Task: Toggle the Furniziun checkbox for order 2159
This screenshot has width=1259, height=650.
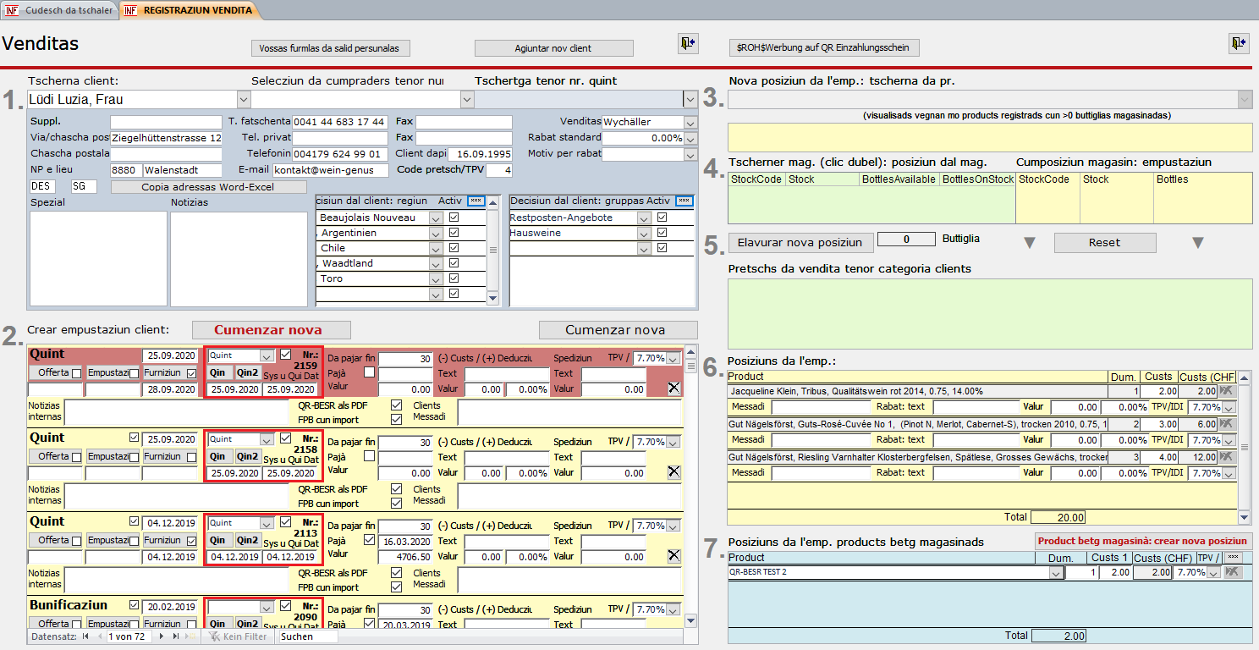Action: pyautogui.click(x=192, y=373)
